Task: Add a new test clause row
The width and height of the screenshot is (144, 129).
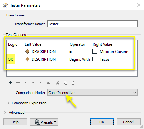Action: [11, 83]
